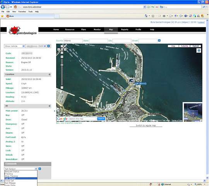Viewport: 209px width, 186px height.
Task: Switch map to Hybrid view
Action: tap(195, 46)
